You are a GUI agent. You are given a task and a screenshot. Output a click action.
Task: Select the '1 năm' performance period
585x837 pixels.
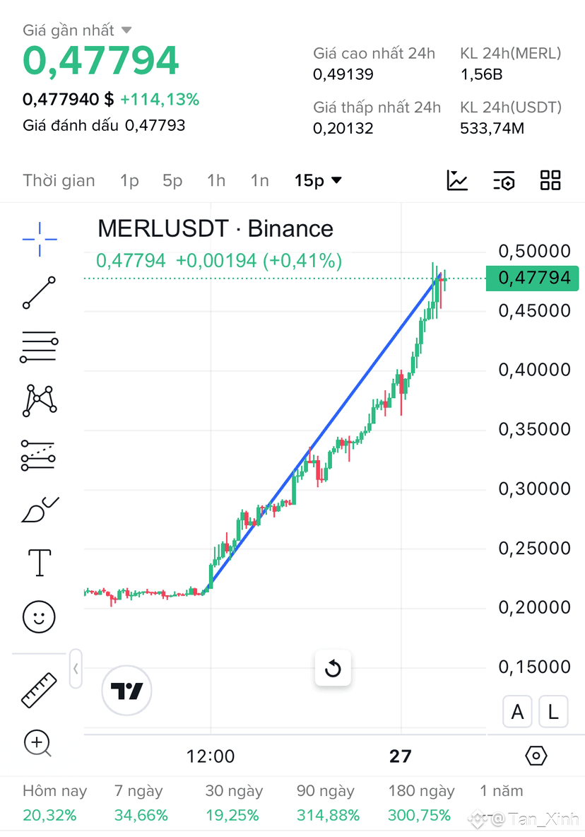501,791
